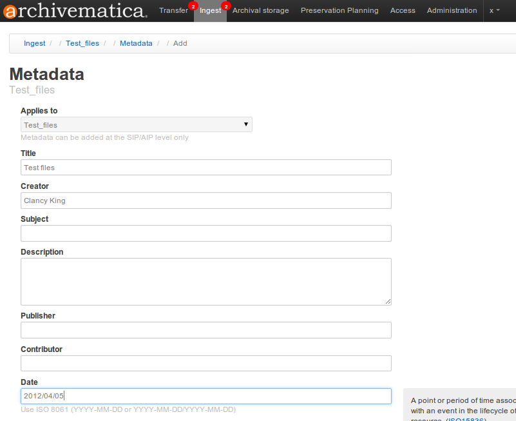Follow the Ingest breadcrumb link

(x=34, y=43)
